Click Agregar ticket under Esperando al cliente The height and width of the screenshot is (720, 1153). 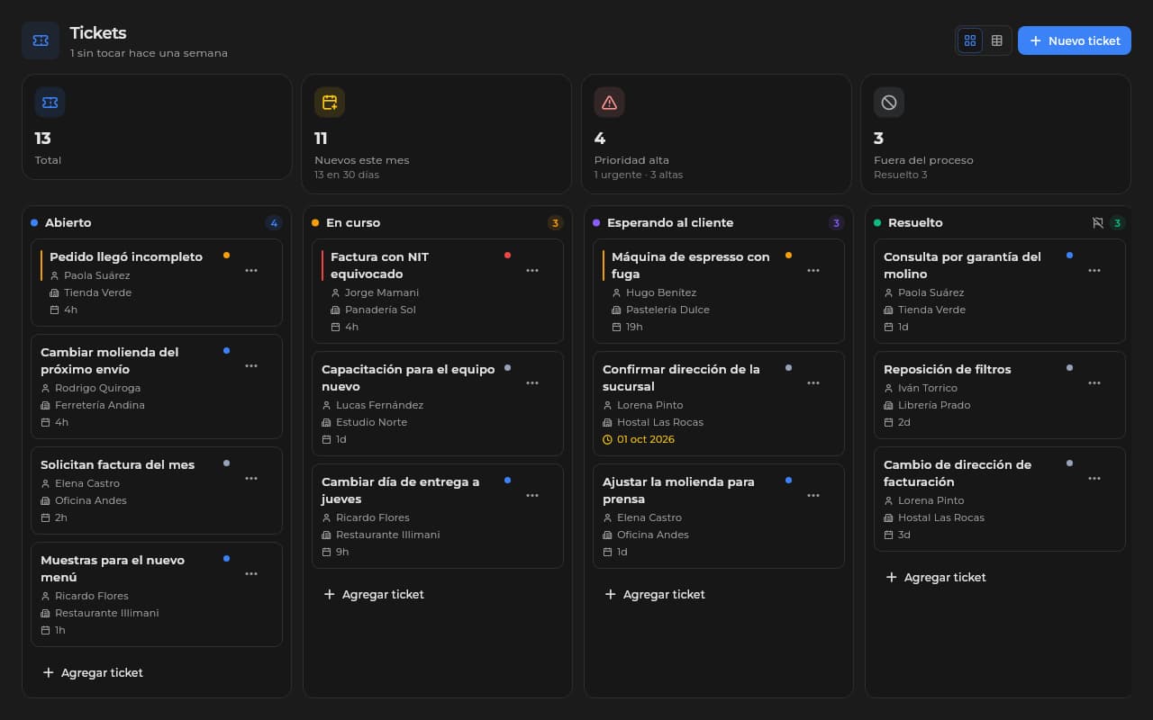655,595
